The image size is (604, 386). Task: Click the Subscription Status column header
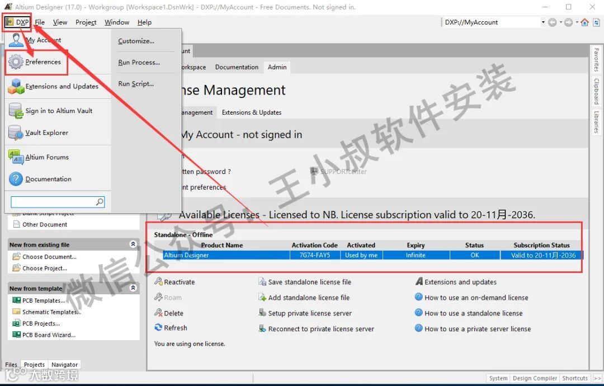(541, 245)
